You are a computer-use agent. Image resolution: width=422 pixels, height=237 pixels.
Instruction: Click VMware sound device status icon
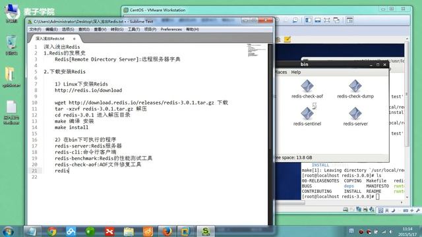(x=372, y=209)
